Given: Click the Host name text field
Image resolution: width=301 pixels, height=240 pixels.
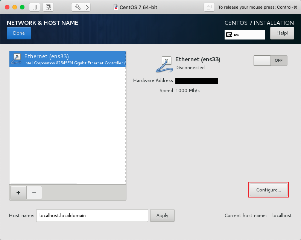Looking at the screenshot, I should tap(92, 216).
